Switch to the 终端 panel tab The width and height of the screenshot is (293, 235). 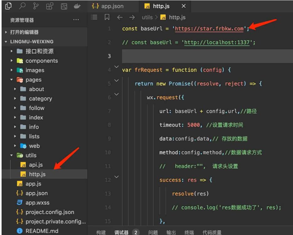point(189,232)
